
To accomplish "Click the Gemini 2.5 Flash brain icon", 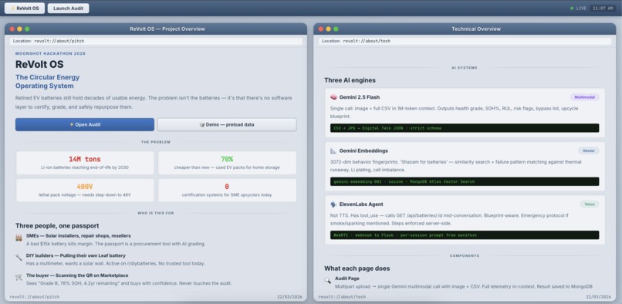I will click(333, 97).
